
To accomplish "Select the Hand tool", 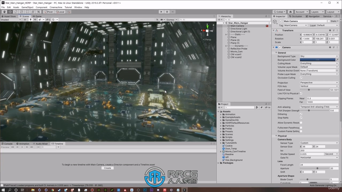I will [x=4, y=12].
